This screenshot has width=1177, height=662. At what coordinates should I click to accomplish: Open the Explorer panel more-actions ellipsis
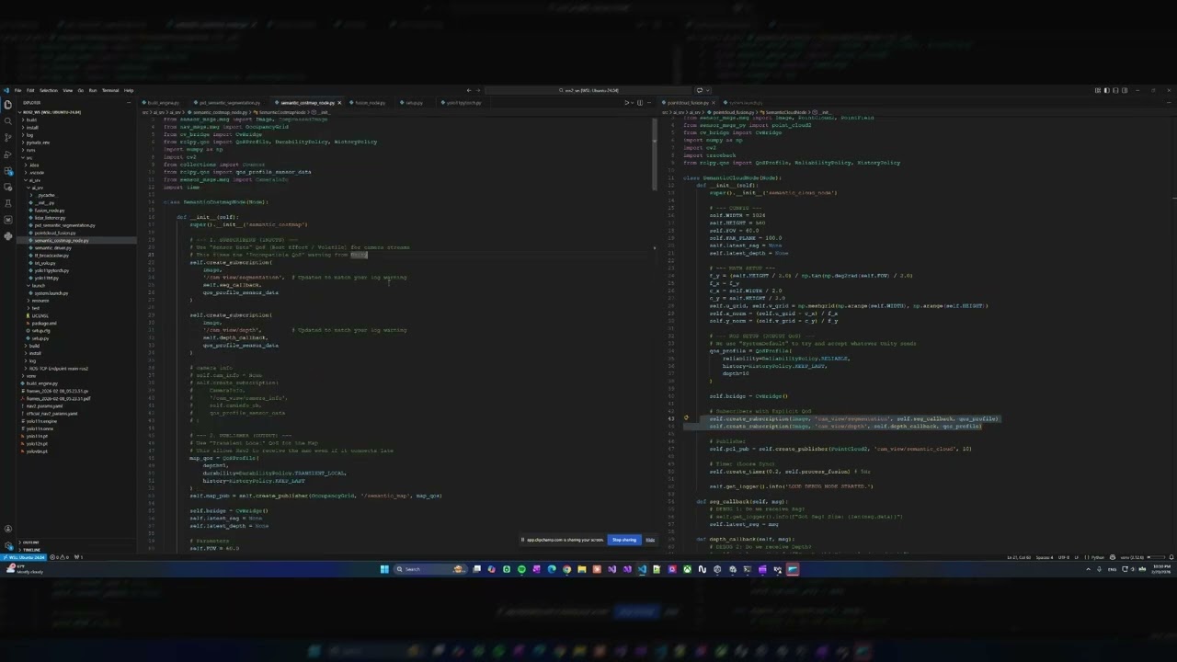(x=129, y=103)
